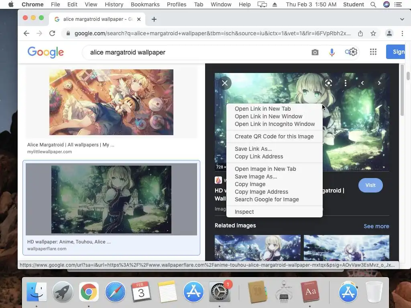Viewport: 411px width, 308px height.
Task: Open Siri from the menu bar
Action: (x=387, y=4)
